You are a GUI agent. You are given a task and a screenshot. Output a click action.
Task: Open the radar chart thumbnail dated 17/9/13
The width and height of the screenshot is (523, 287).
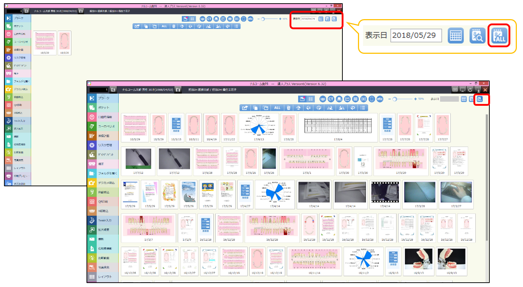pos(259,128)
